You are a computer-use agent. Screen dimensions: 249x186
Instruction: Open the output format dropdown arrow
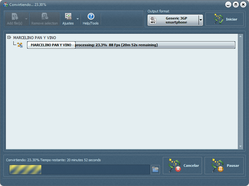click(201, 20)
